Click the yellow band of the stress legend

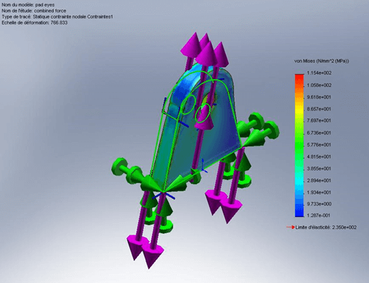tap(300, 109)
